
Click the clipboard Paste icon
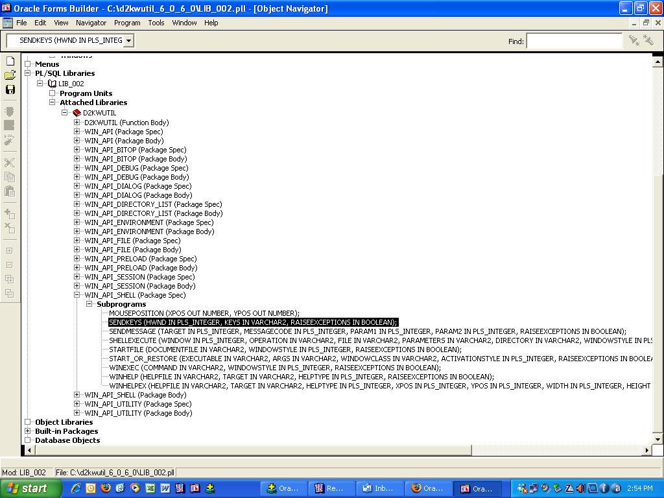tap(9, 191)
